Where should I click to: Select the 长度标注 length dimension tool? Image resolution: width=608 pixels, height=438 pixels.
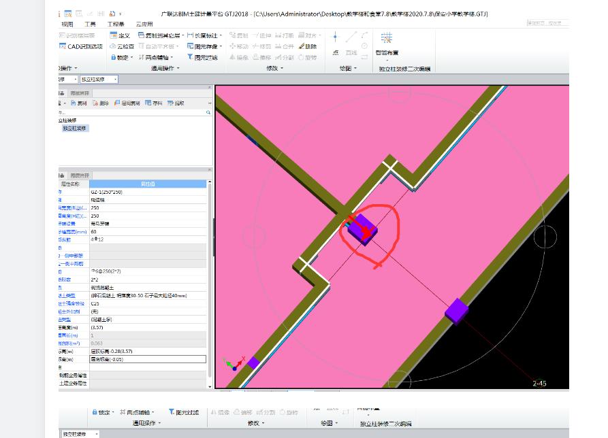pyautogui.click(x=202, y=35)
